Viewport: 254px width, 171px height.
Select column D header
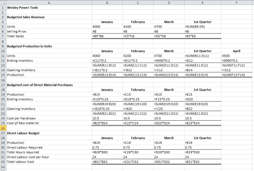pos(169,3)
